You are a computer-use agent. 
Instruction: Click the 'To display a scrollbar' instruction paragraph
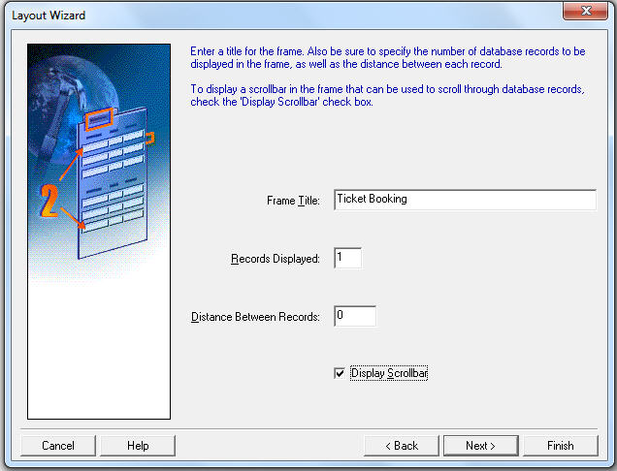click(x=388, y=95)
